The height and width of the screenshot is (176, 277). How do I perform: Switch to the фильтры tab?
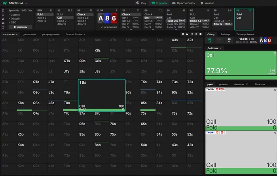click(239, 84)
